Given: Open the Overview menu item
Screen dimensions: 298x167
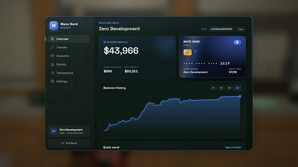Looking at the screenshot, I should (69, 39).
